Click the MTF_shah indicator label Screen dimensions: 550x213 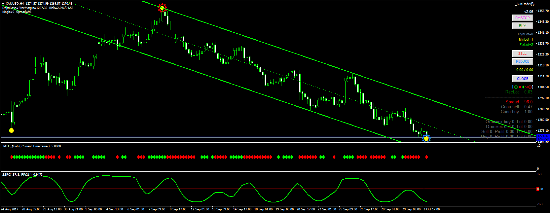point(32,146)
